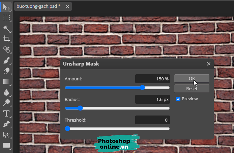Select the Path Select tool
The height and width of the screenshot is (153, 234).
click(x=6, y=135)
